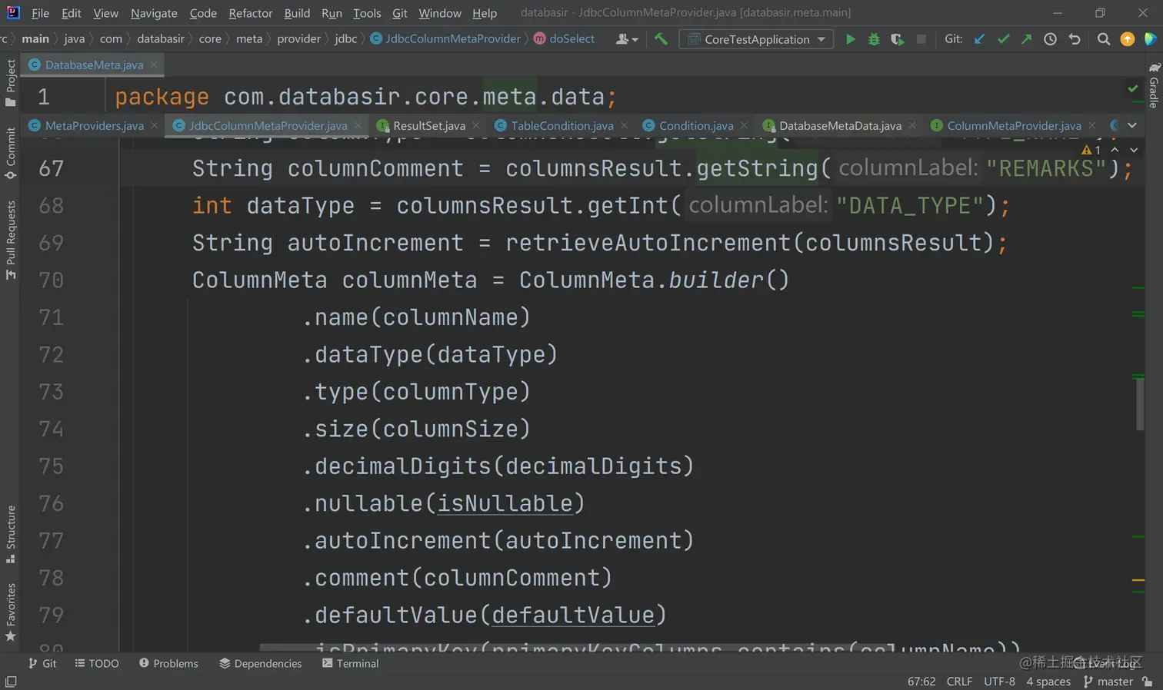Run CoreTestApplication with the green play icon
This screenshot has height=690, width=1163.
click(850, 39)
